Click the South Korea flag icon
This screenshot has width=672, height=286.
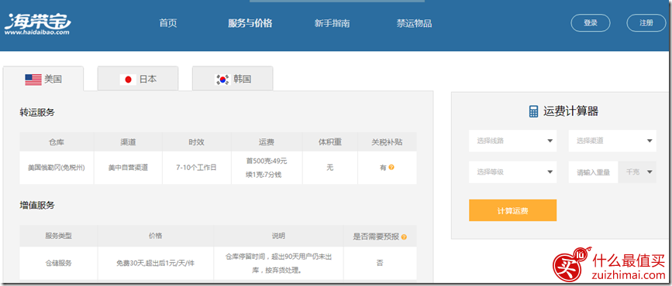(x=222, y=79)
